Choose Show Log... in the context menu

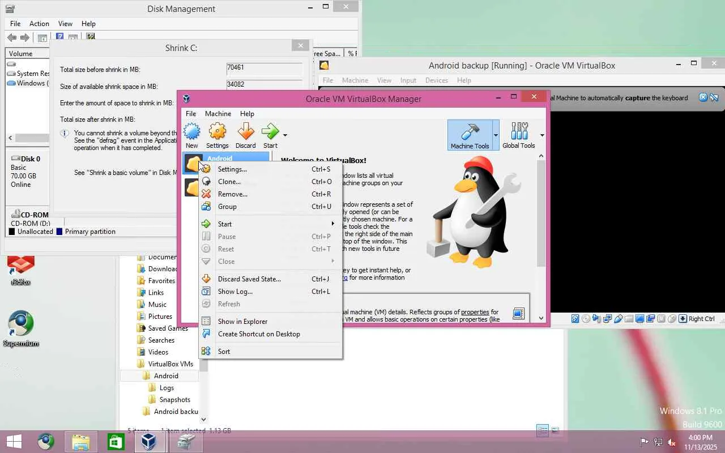pyautogui.click(x=271, y=292)
